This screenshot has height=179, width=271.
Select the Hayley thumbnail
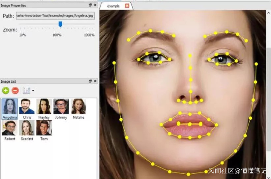tap(44, 109)
